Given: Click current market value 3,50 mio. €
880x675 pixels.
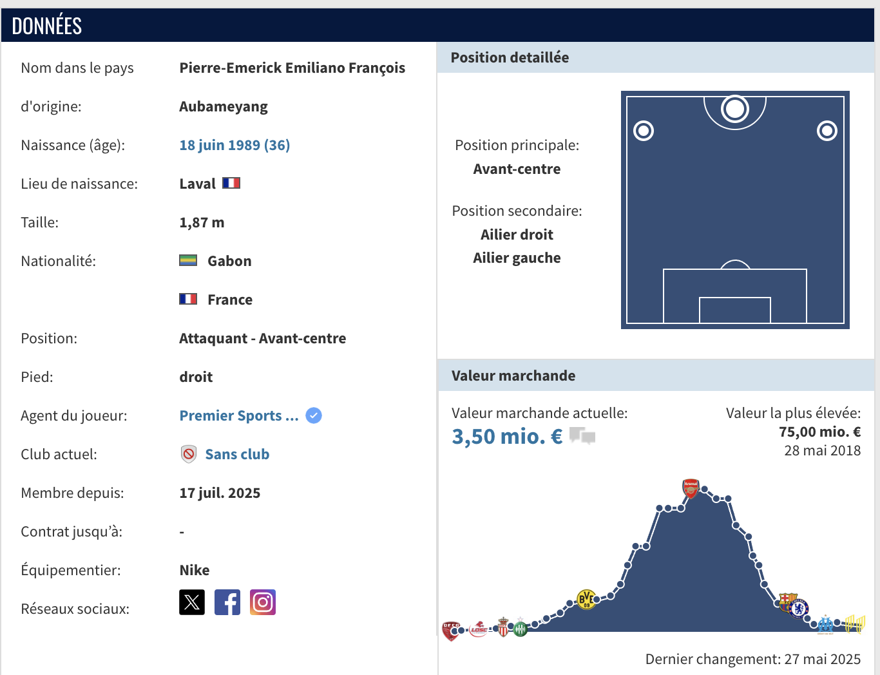Looking at the screenshot, I should [x=507, y=436].
